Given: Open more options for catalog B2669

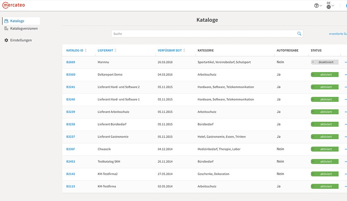Looking at the screenshot, I should point(346,62).
